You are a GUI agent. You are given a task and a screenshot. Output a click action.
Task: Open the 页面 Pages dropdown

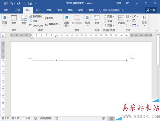4,21
